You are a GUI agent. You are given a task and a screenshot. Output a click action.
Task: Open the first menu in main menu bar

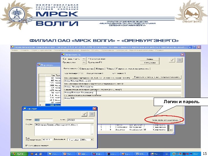[14, 50]
